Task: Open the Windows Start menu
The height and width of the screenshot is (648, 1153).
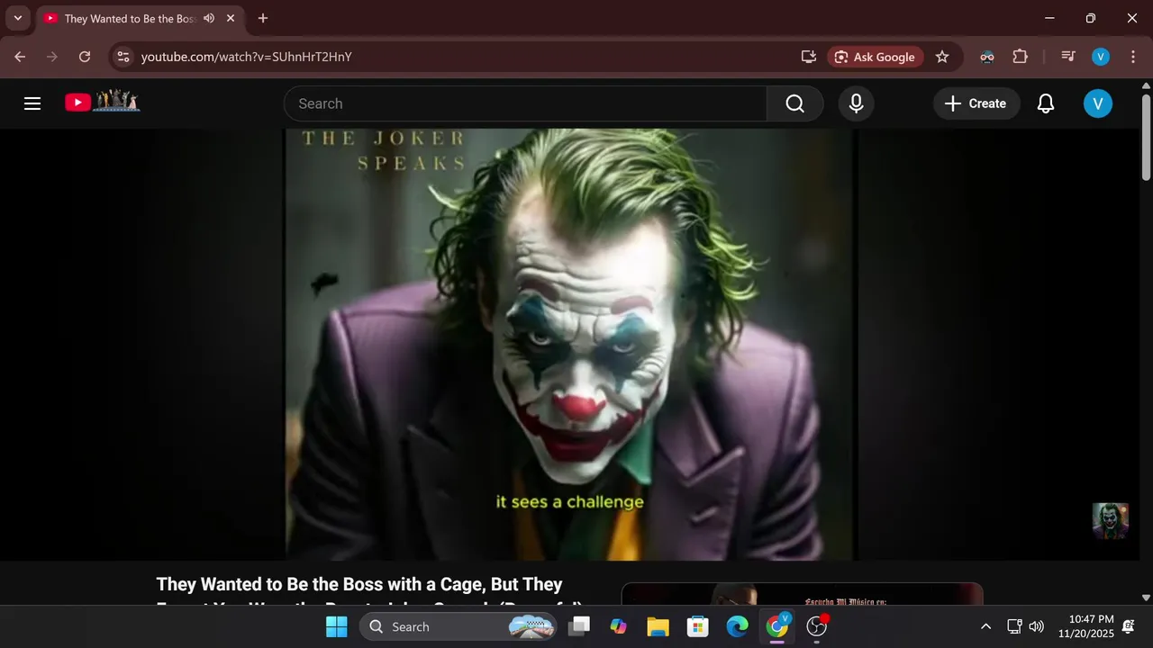Action: click(x=336, y=626)
